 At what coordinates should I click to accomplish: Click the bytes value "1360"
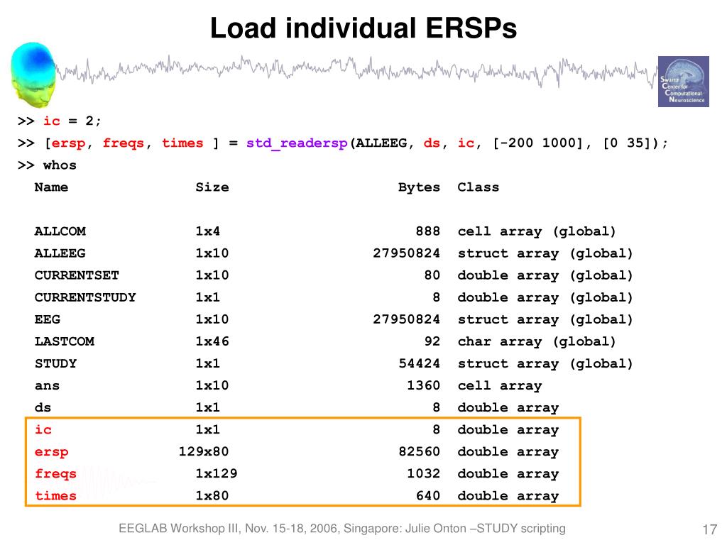tap(423, 385)
